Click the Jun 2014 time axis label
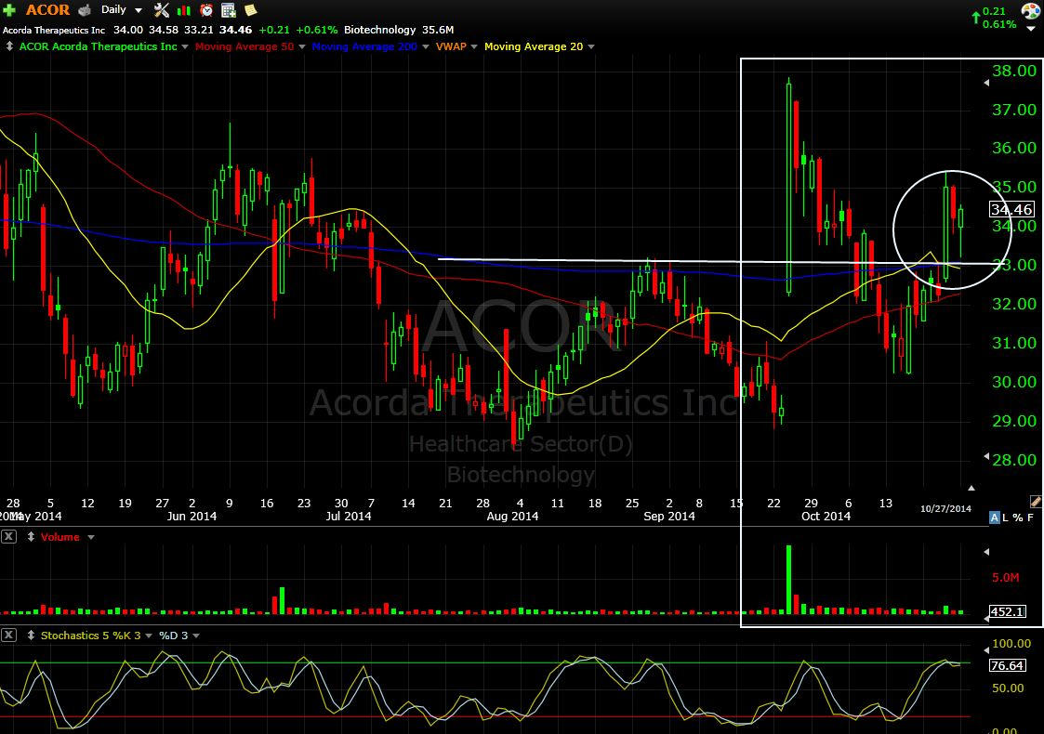 (x=192, y=516)
